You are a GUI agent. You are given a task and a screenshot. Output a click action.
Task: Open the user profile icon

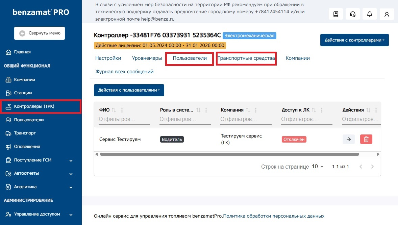coord(387,14)
